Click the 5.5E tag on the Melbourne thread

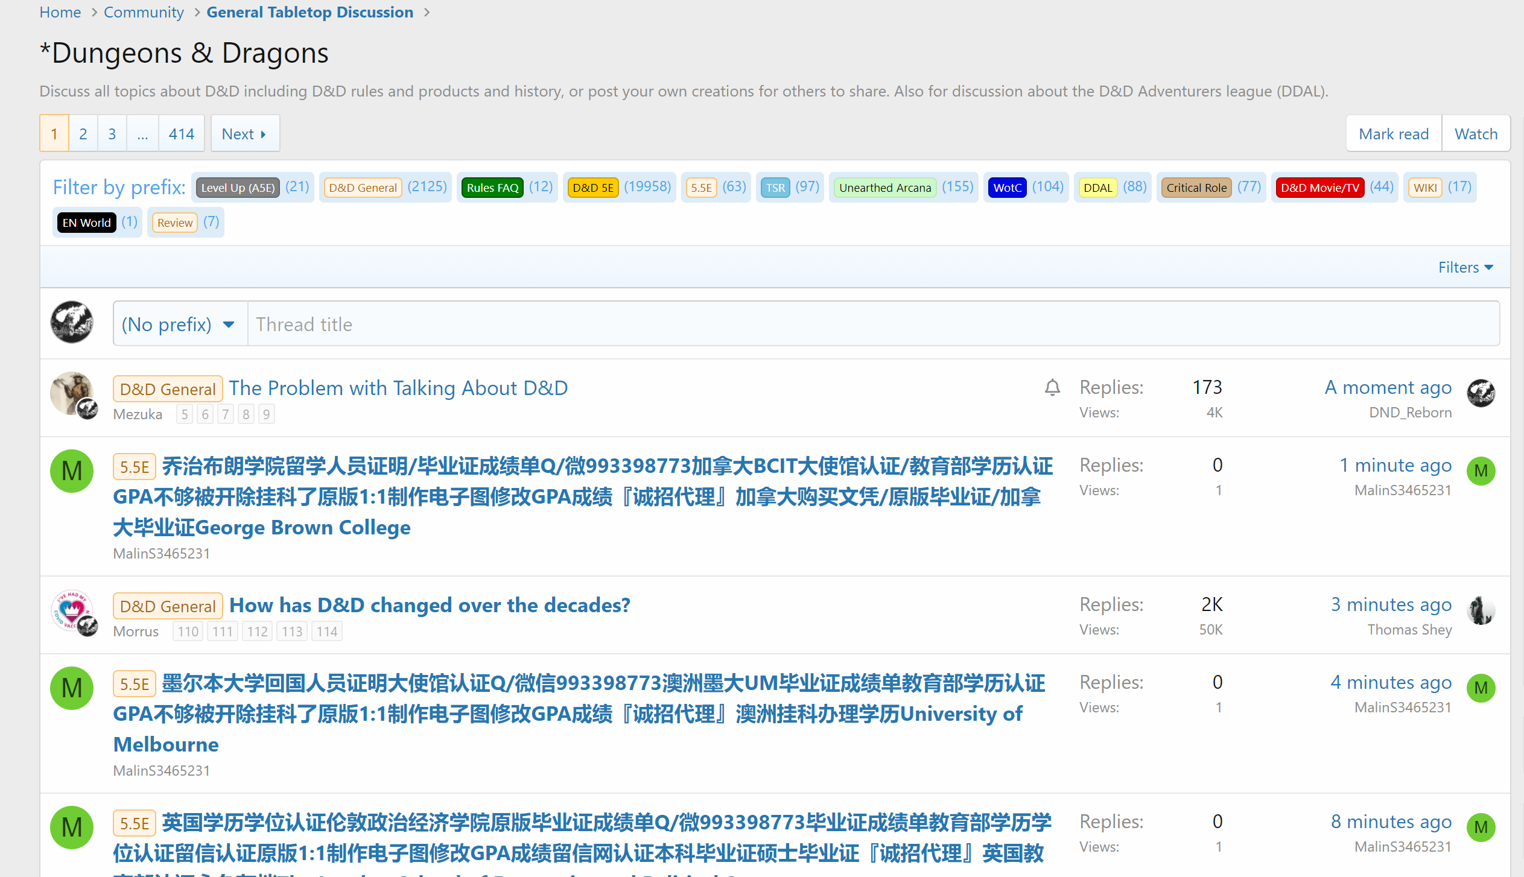(x=135, y=684)
